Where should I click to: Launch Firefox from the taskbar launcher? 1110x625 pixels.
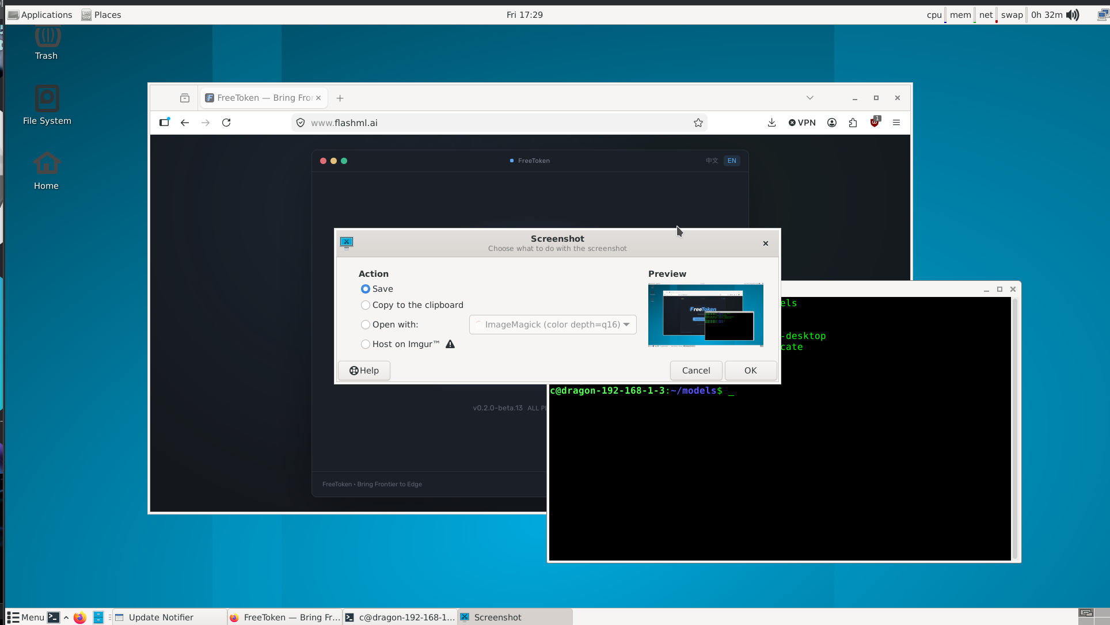[80, 618]
